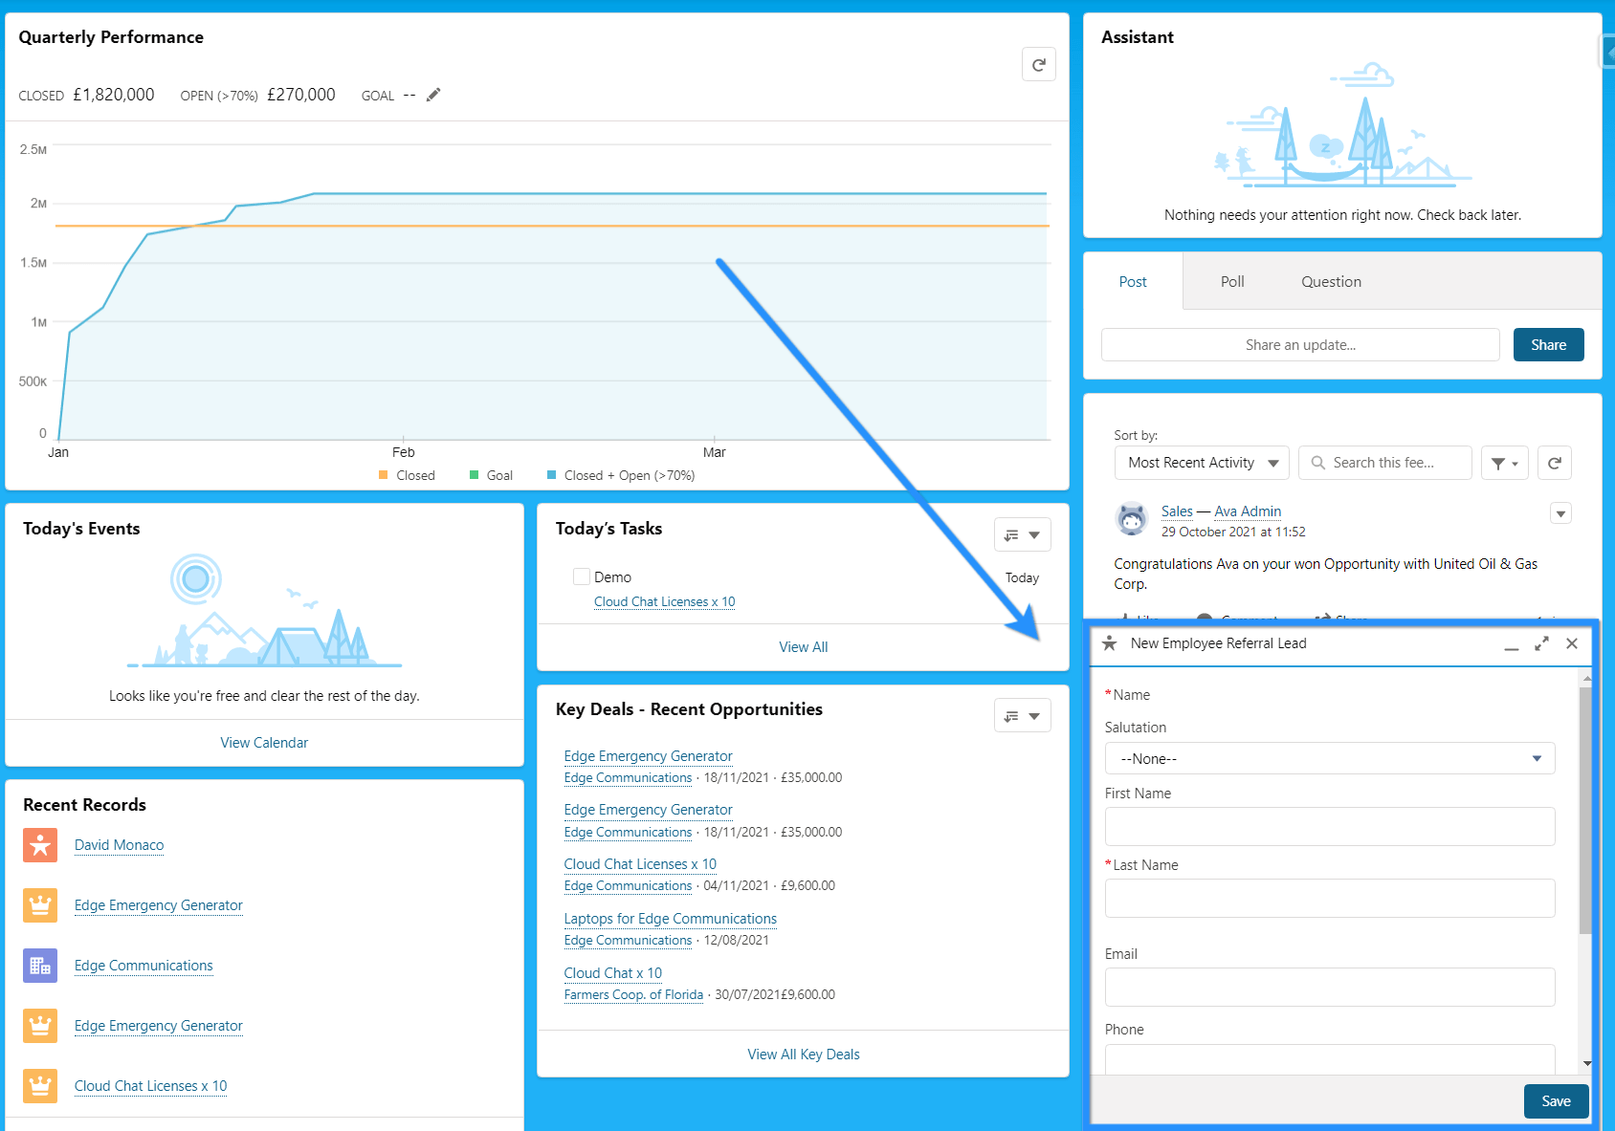Open Ava Admin's profile avatar in the feed
Screen dimensions: 1615x1131
[x=1131, y=520]
